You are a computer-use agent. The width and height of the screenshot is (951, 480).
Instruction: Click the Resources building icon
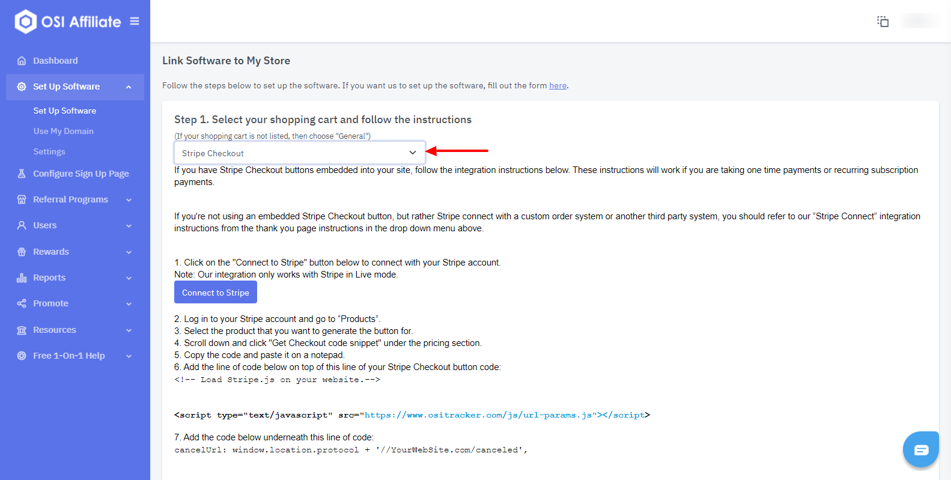click(22, 330)
